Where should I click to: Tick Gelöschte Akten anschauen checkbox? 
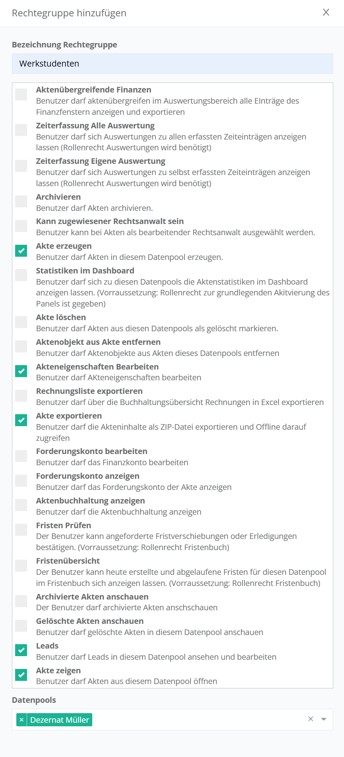click(21, 626)
